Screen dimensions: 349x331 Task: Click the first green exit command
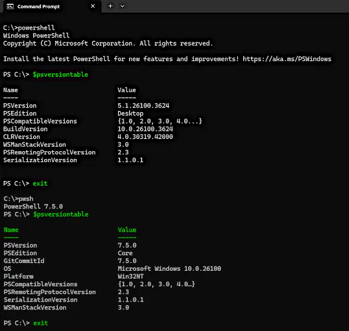click(x=40, y=184)
